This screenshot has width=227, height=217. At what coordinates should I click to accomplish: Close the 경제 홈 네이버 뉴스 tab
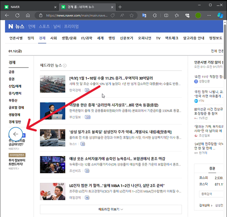[x=112, y=7]
